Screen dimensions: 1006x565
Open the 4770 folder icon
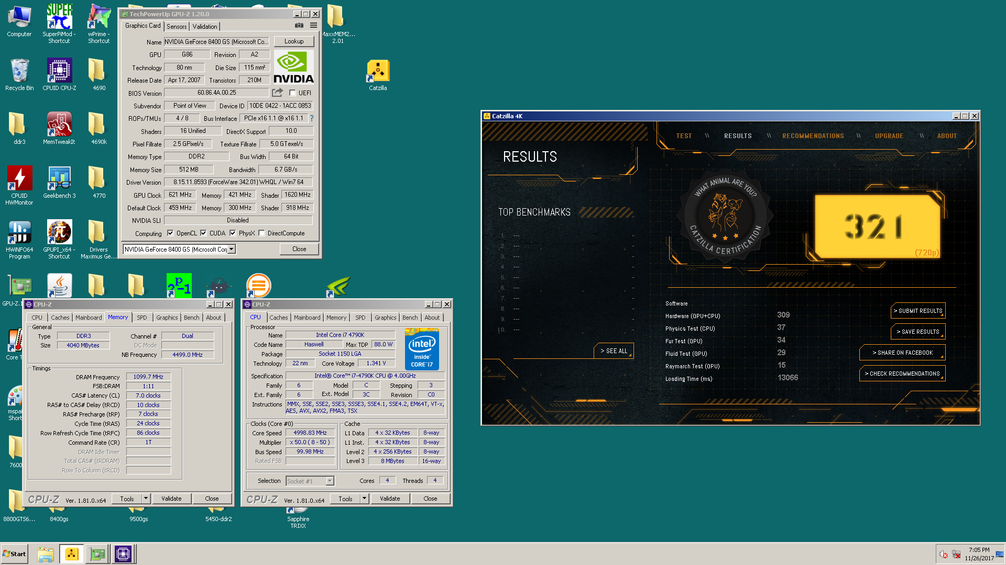coord(99,182)
